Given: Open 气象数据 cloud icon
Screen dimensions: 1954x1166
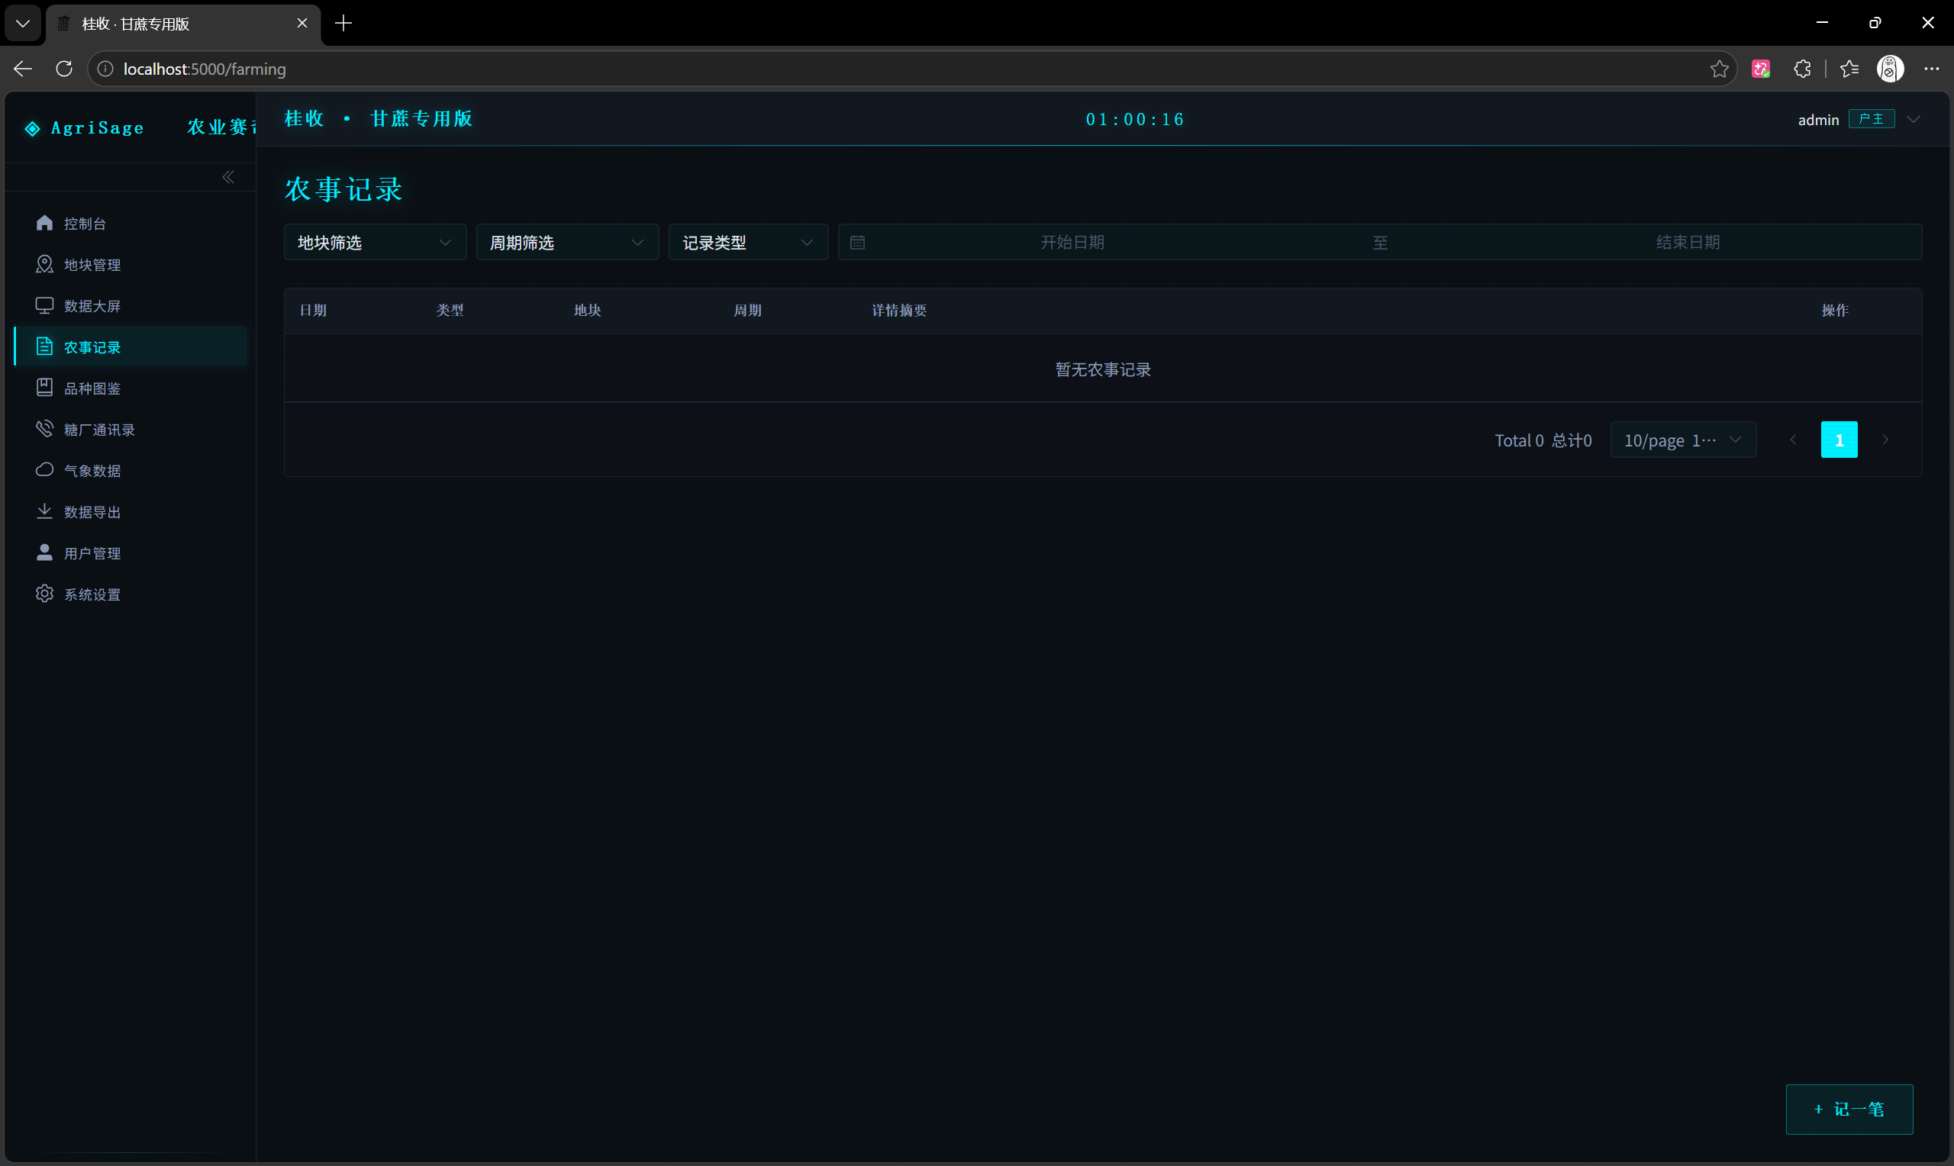Looking at the screenshot, I should tap(45, 470).
